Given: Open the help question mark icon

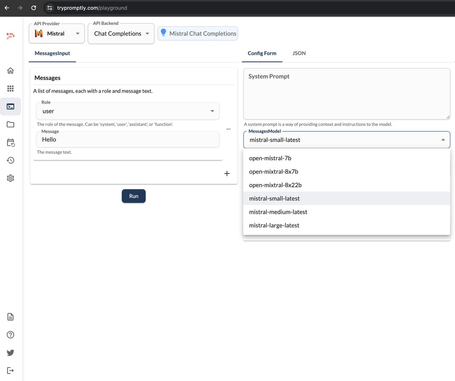Looking at the screenshot, I should pyautogui.click(x=11, y=335).
